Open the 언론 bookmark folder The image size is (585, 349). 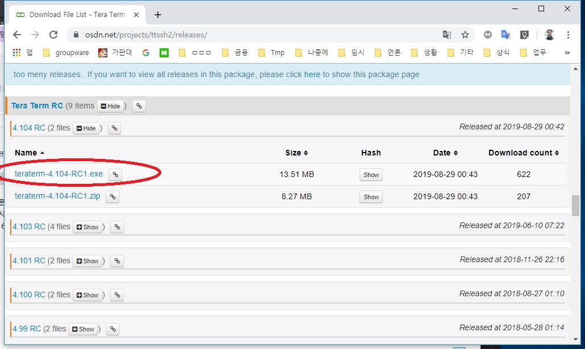tap(388, 53)
